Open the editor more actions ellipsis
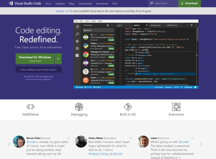The image size is (216, 159). tap(196, 25)
